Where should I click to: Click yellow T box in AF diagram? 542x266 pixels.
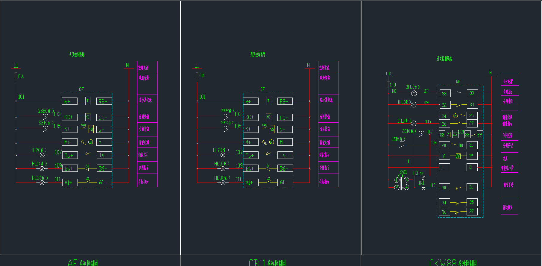coord(88,101)
